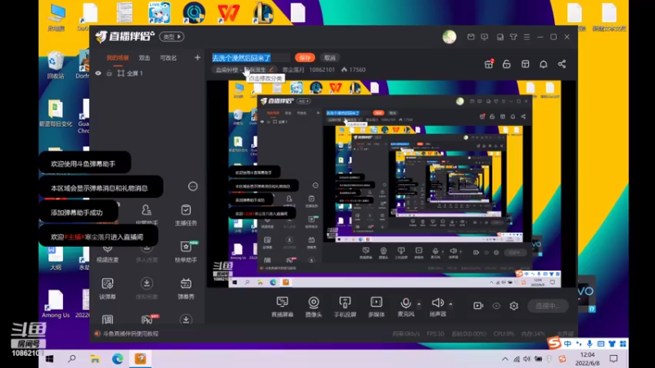Show hidden tray icons chevron
The height and width of the screenshot is (368, 655).
click(x=505, y=359)
